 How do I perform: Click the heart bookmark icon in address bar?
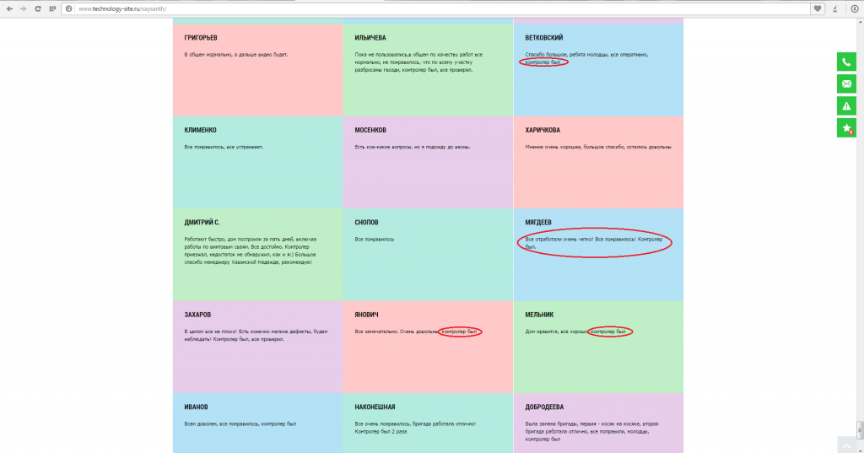point(818,8)
